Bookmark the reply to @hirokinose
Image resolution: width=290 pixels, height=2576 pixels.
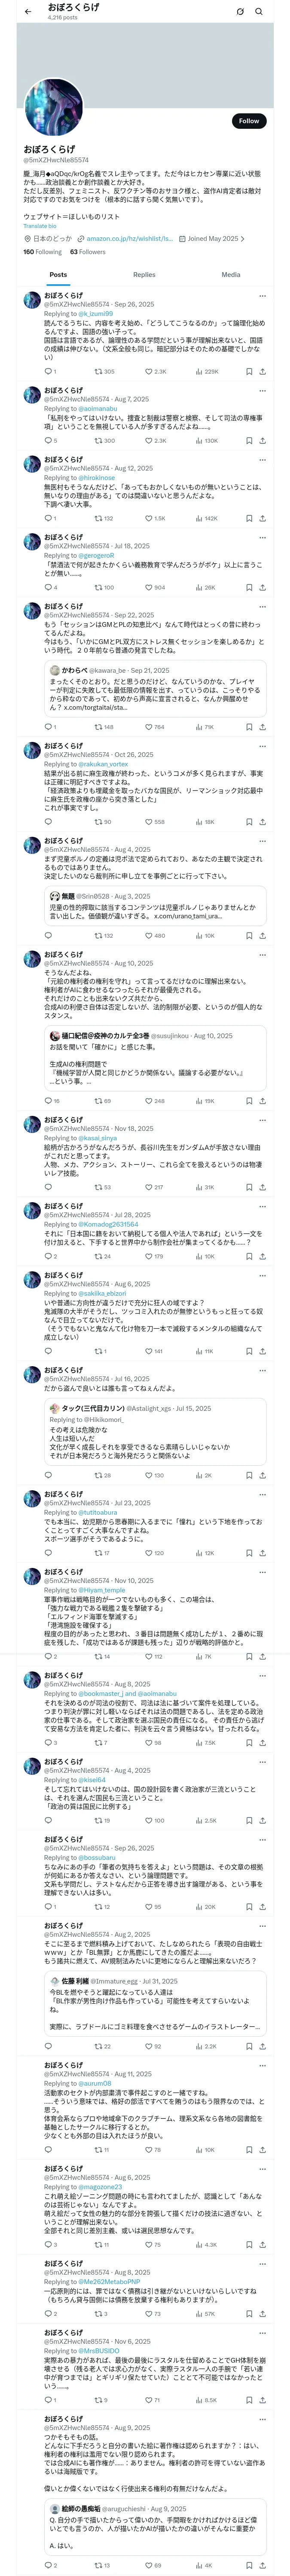[x=249, y=518]
